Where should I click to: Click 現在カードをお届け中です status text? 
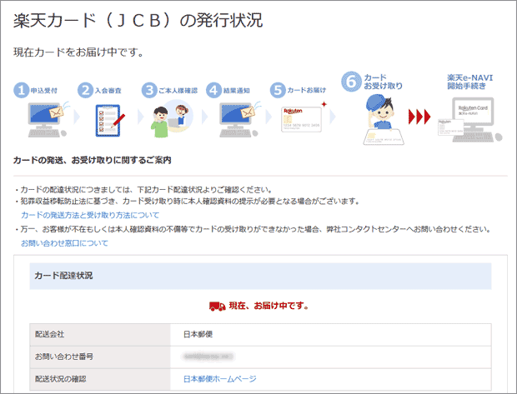(x=78, y=52)
